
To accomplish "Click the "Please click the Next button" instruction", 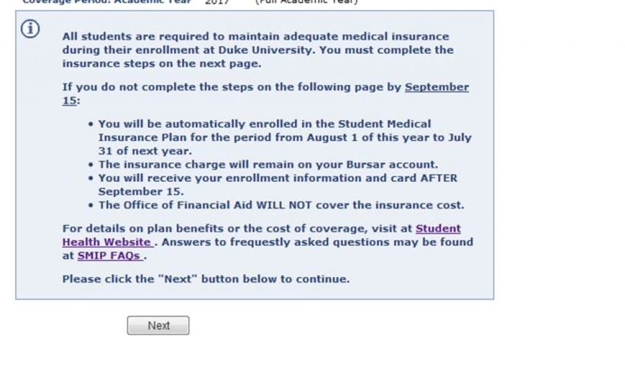I will (206, 279).
